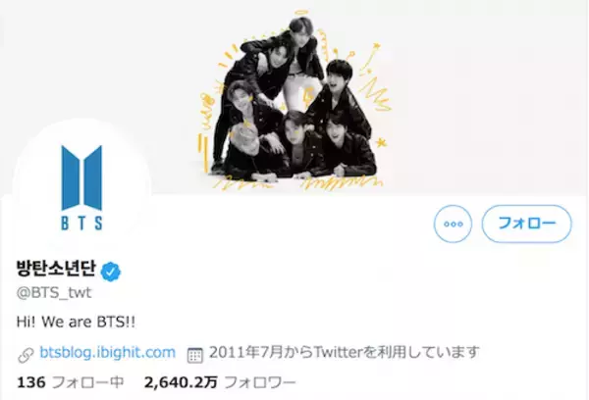Click the 2011年7月 Twitter join date text
Screen dimensions: 589x400
click(345, 353)
